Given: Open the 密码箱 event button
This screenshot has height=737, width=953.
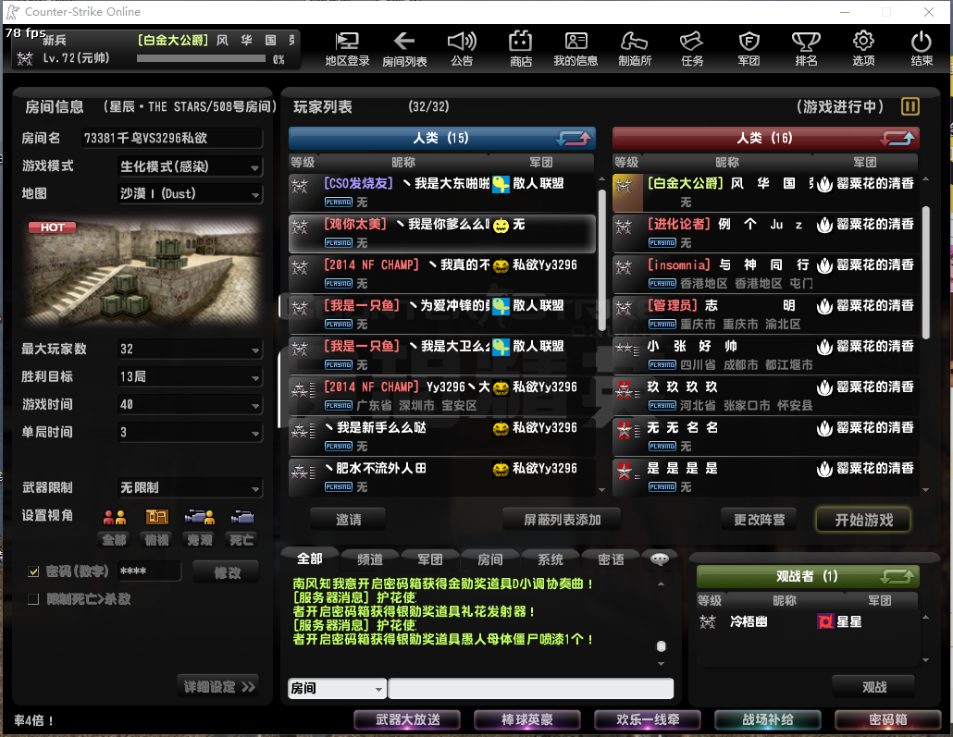Looking at the screenshot, I should point(888,720).
